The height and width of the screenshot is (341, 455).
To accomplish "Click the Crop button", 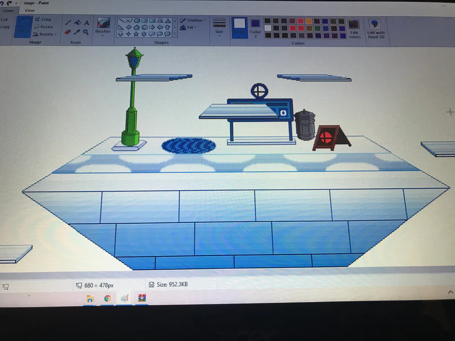I will pyautogui.click(x=43, y=19).
